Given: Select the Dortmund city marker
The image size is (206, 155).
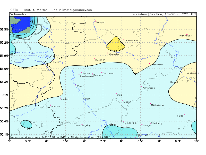Looking at the screenshot, I should pos(102,72).
